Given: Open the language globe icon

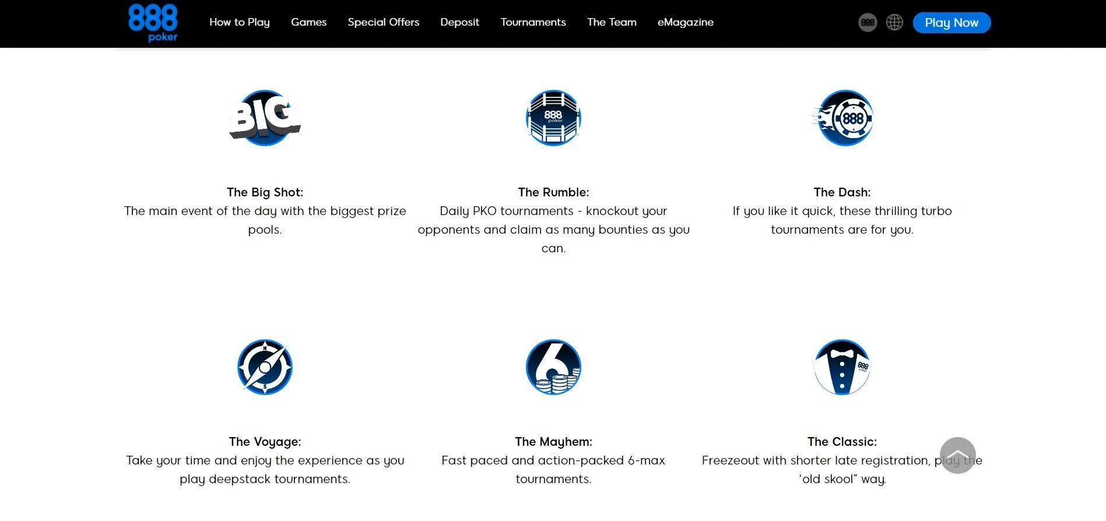Looking at the screenshot, I should point(894,23).
